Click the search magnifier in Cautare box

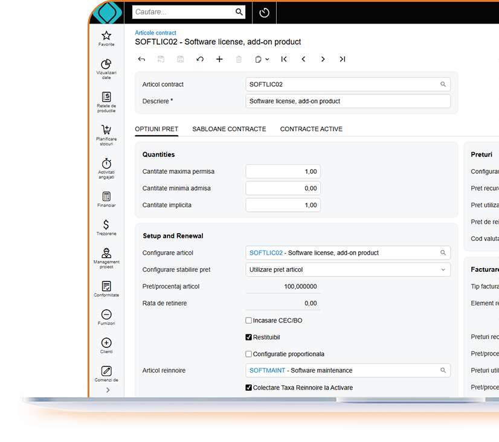[239, 12]
